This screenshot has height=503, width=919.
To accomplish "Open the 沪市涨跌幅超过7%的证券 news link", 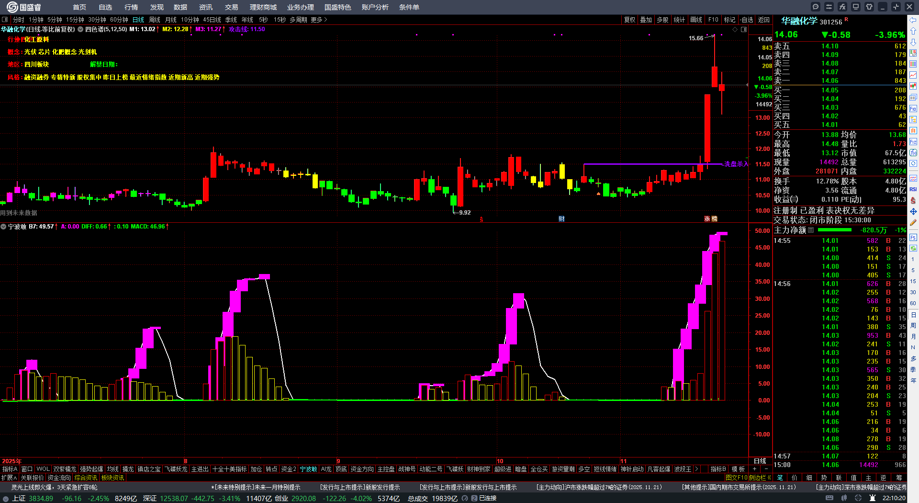I will click(599, 487).
